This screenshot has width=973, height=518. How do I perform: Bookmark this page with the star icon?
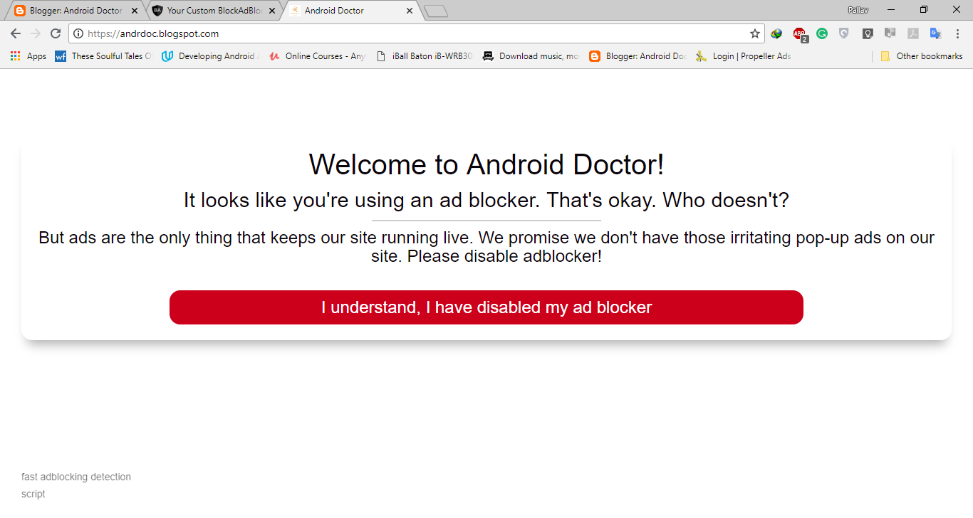[755, 33]
